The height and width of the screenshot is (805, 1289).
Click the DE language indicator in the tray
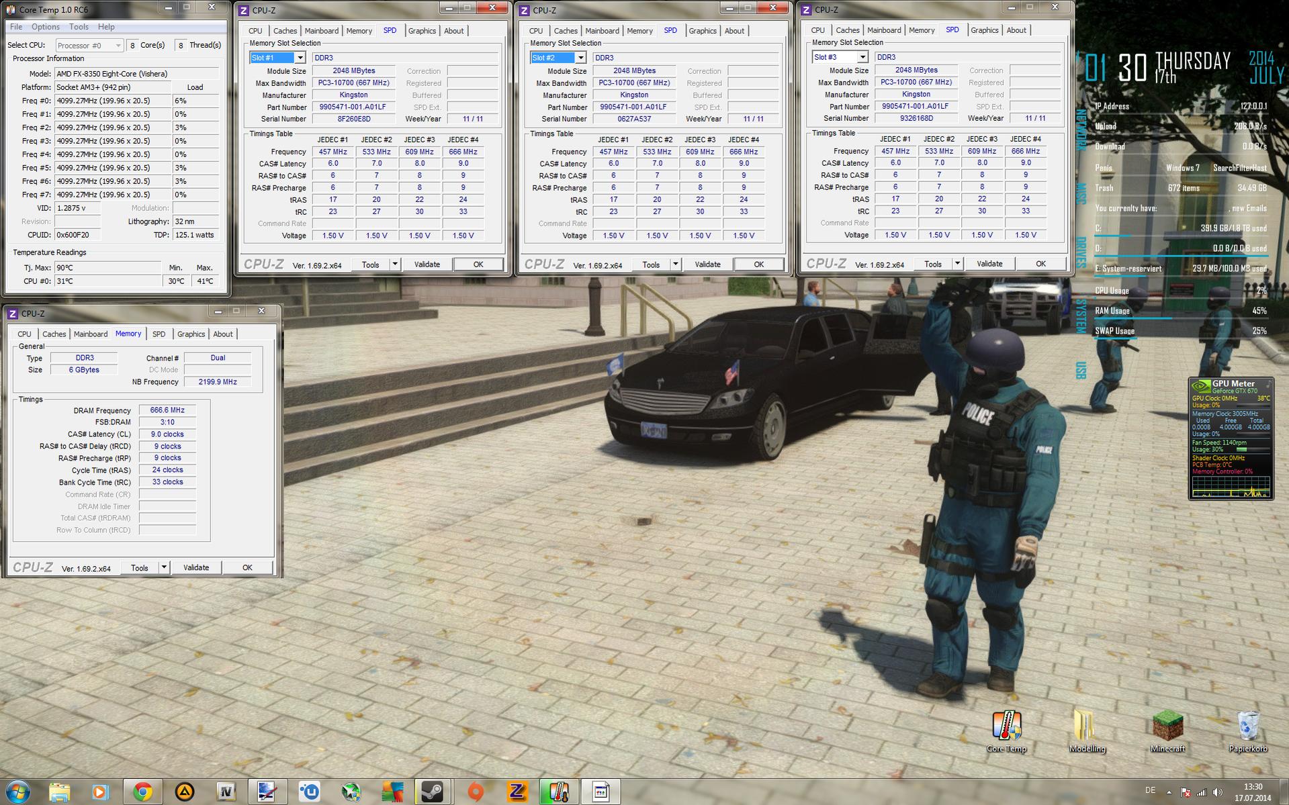(1150, 790)
